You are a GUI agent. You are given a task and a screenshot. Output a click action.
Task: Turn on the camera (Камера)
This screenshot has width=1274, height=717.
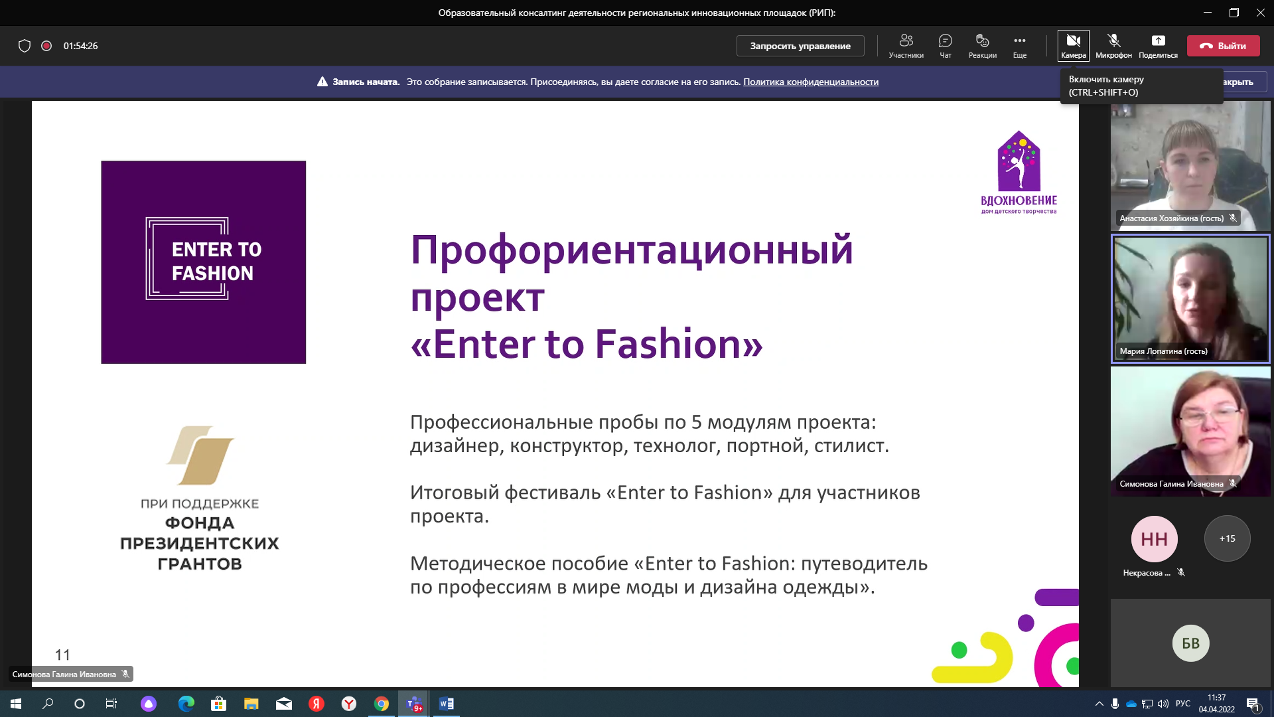1073,46
